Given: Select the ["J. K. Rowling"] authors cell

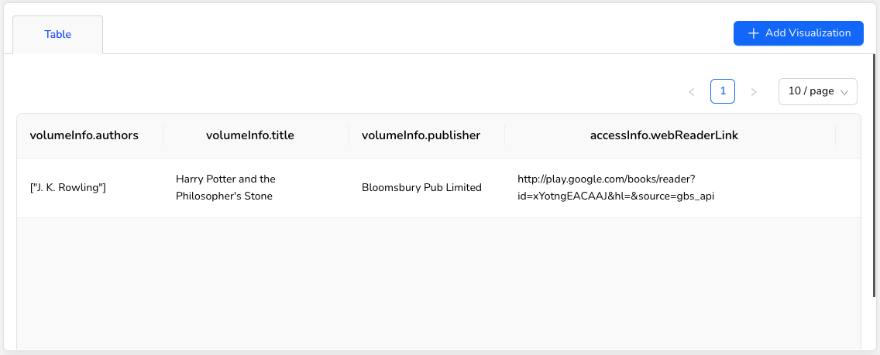Looking at the screenshot, I should point(67,188).
